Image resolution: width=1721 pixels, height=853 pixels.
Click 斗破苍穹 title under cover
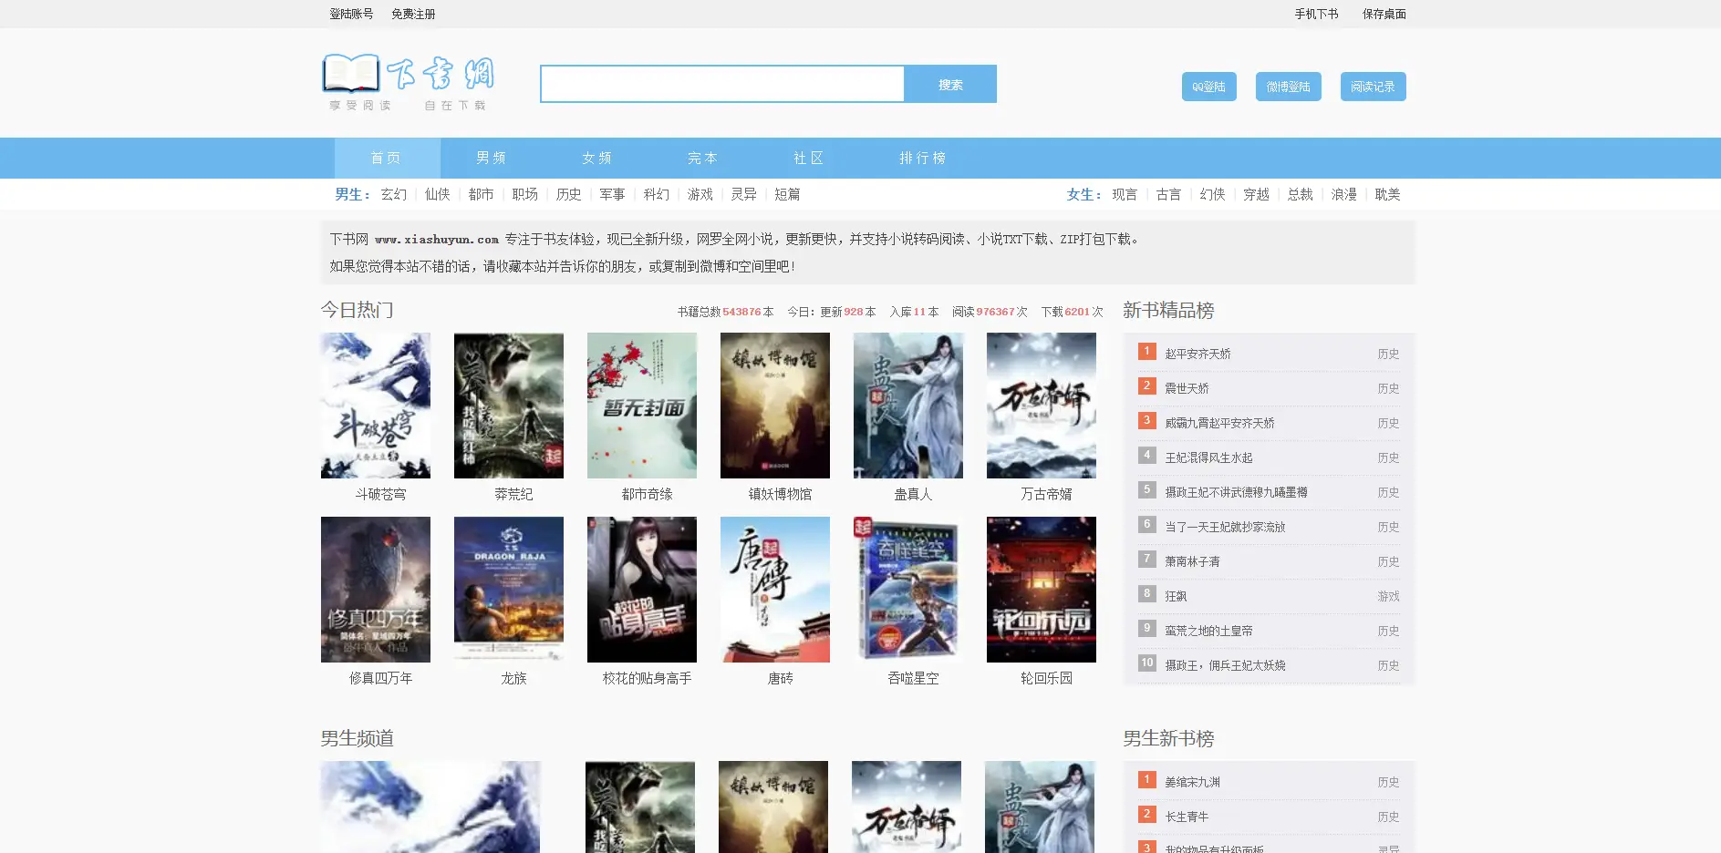coord(380,494)
